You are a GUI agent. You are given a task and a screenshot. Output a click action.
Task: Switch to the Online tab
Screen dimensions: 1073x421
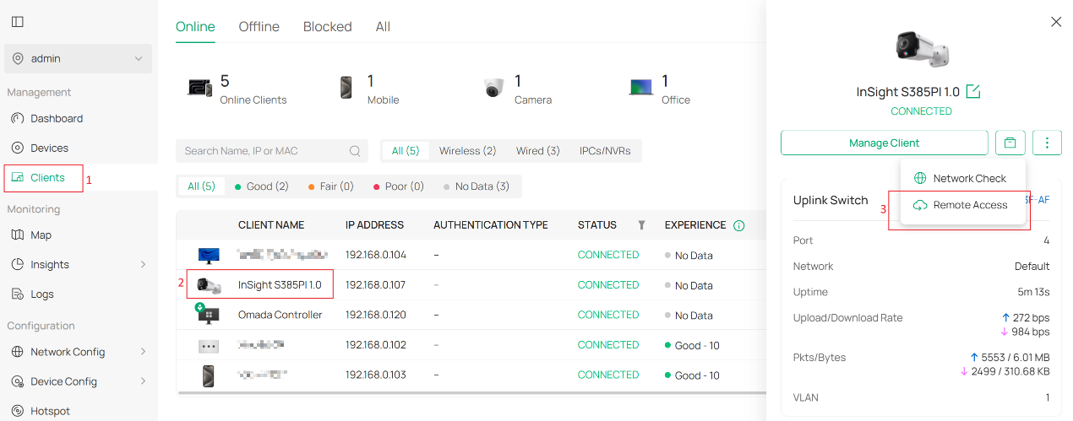point(195,26)
